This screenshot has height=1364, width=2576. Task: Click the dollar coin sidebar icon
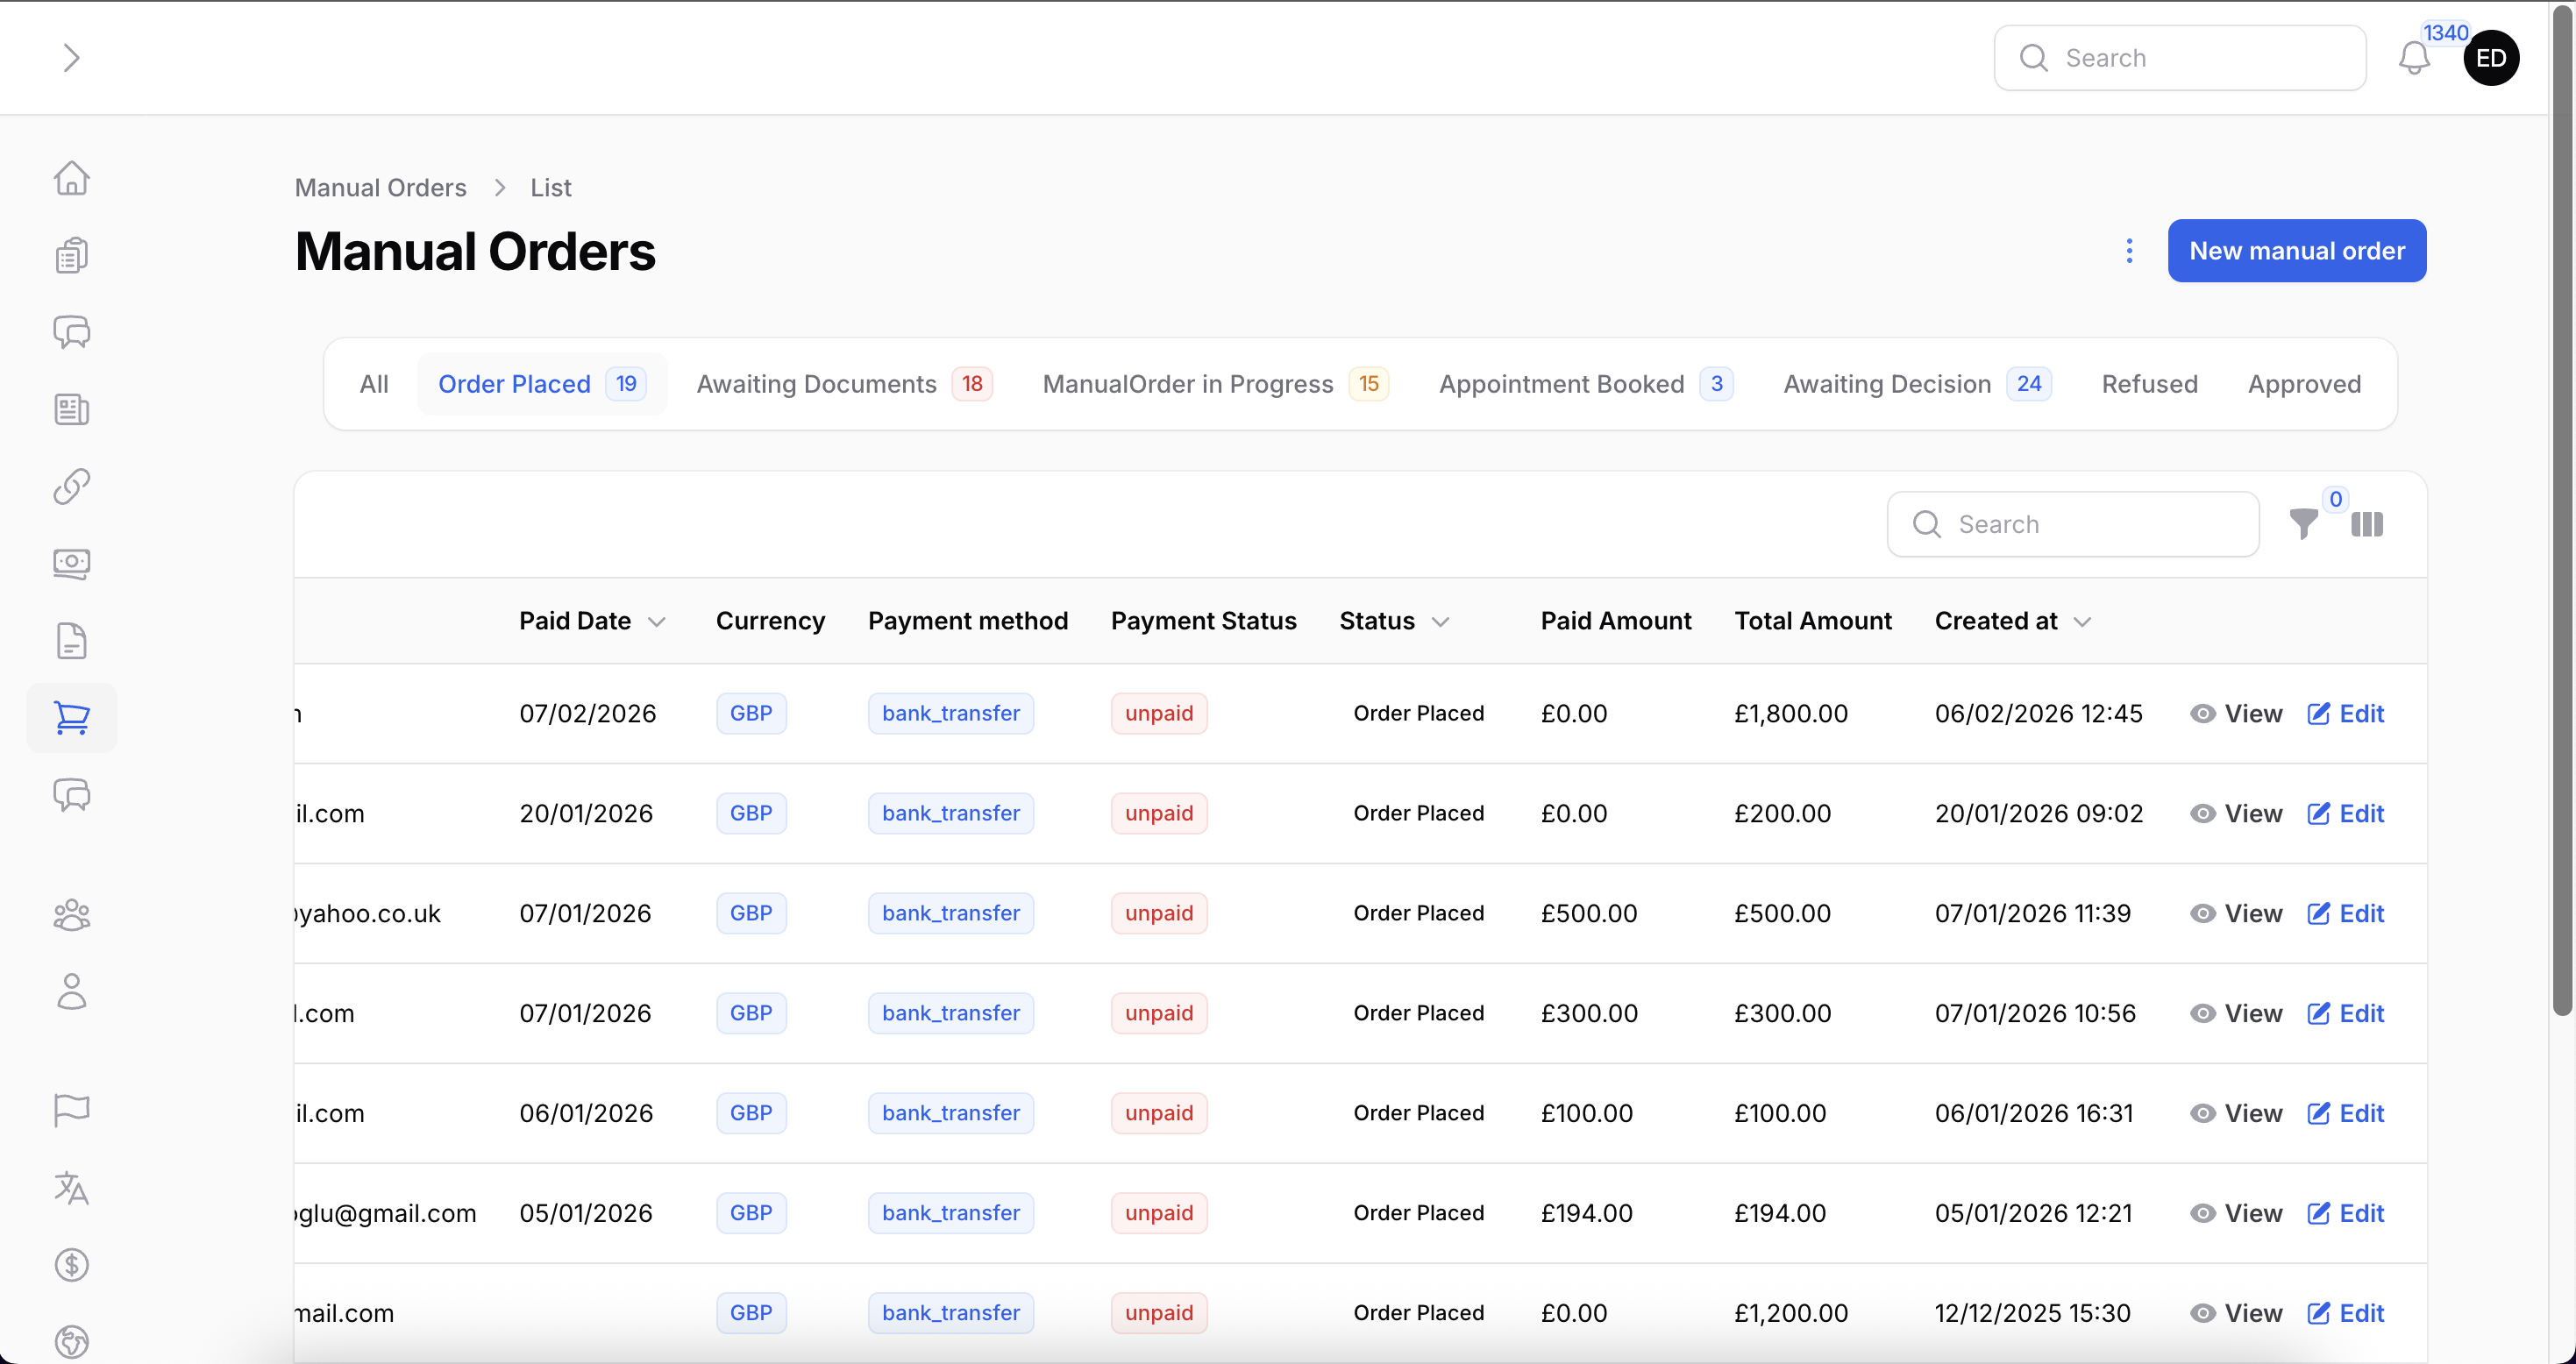(x=71, y=1265)
